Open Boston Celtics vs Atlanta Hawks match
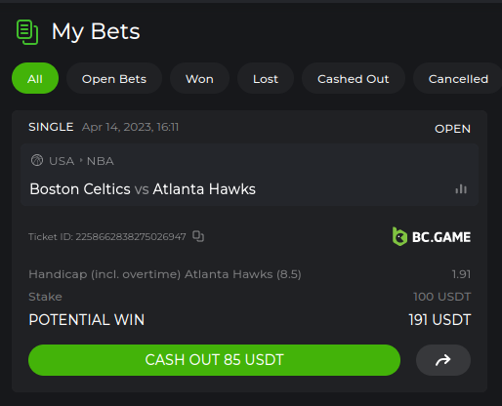The image size is (502, 406). point(143,189)
